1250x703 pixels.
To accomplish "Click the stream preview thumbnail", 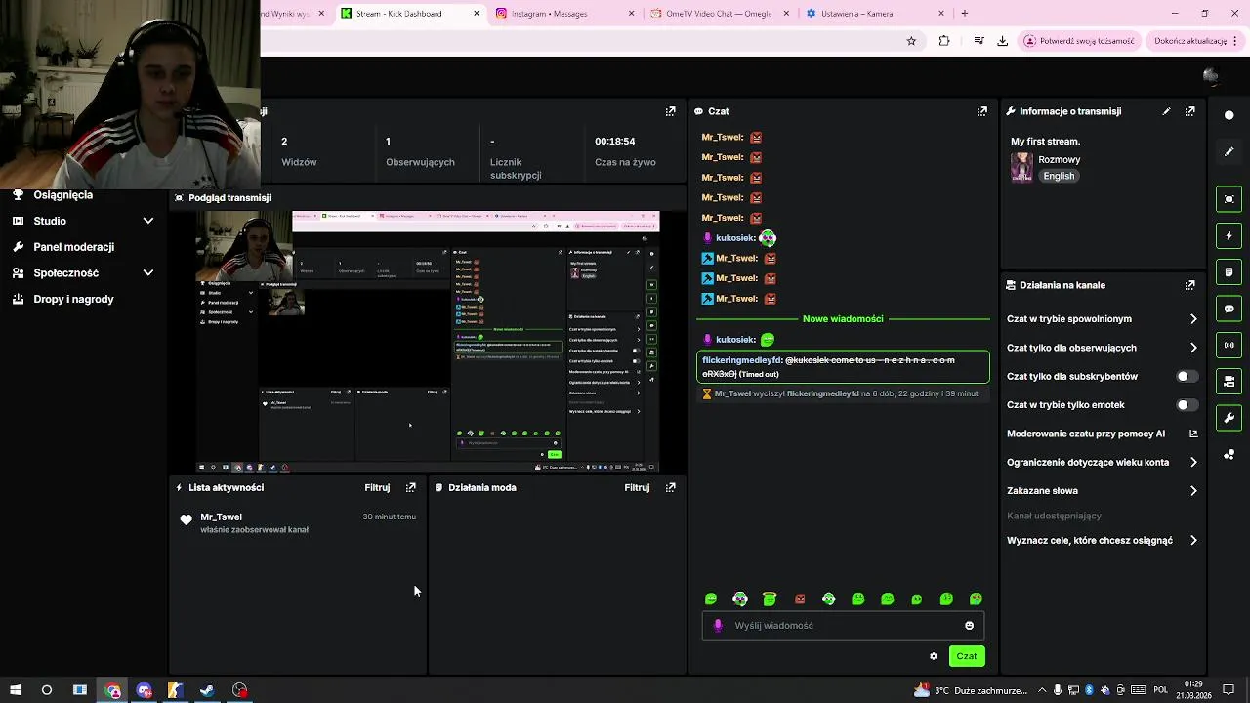I will 428,342.
